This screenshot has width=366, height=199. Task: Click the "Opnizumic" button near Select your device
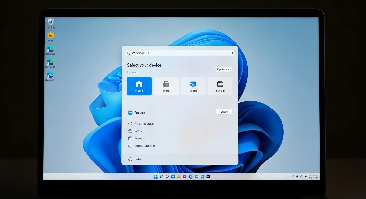tap(224, 69)
